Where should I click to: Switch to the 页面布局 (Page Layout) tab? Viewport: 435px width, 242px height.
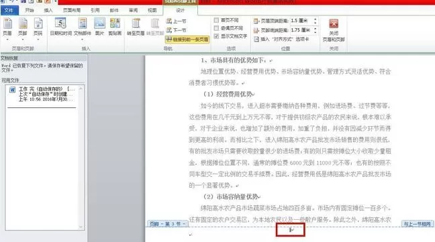coord(72,10)
